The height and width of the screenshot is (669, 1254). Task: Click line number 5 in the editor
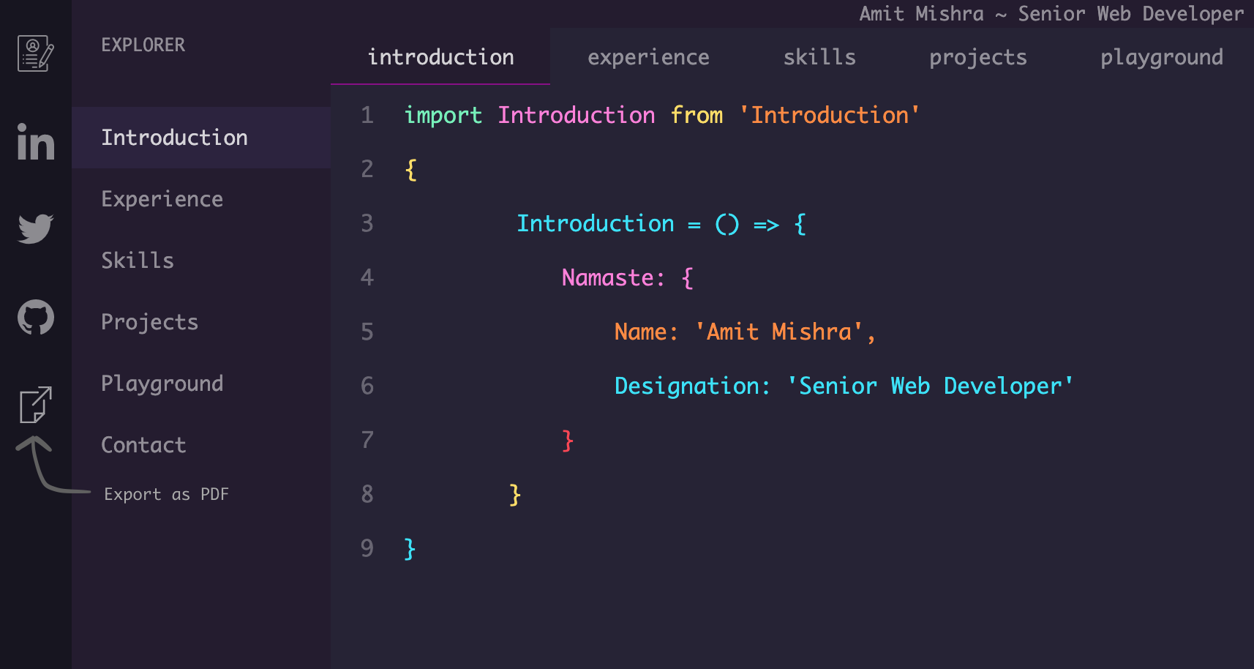tap(367, 332)
